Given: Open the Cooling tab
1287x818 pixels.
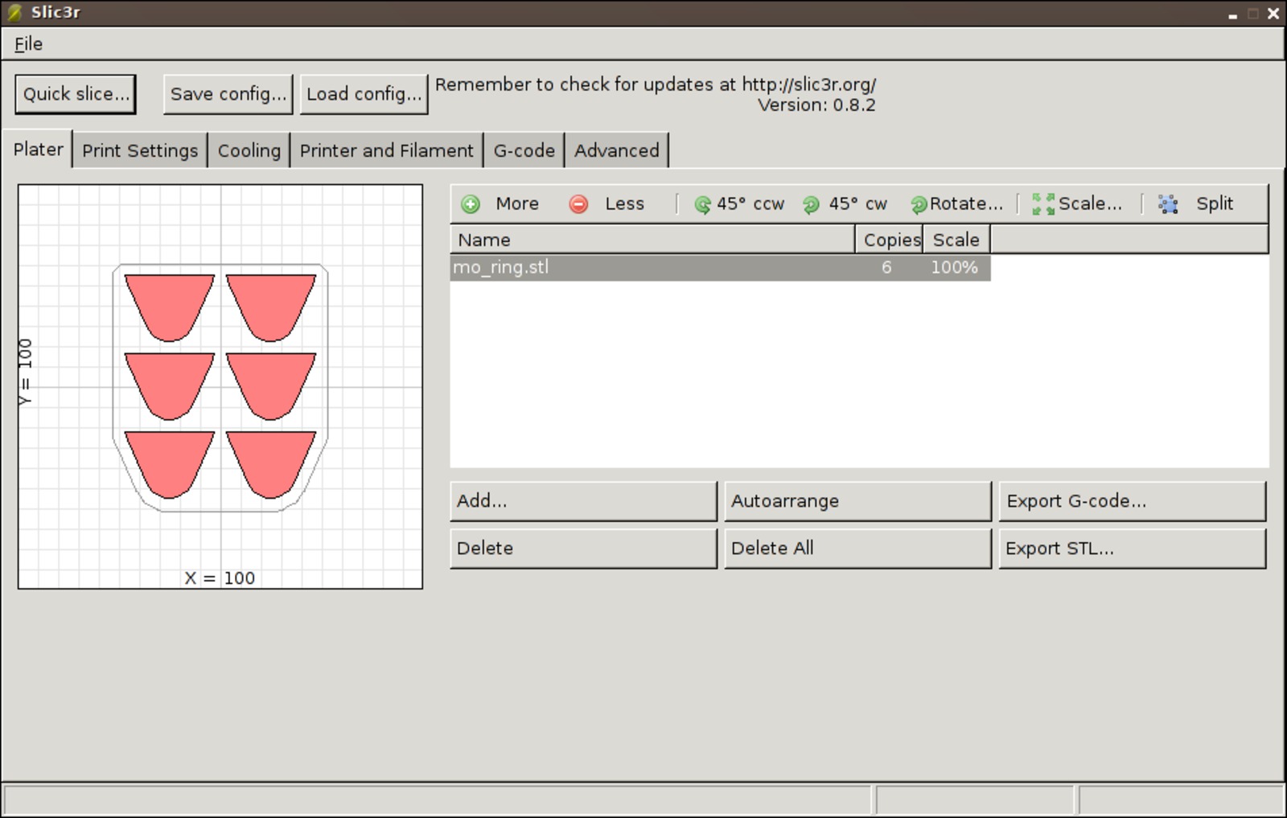Looking at the screenshot, I should point(249,150).
